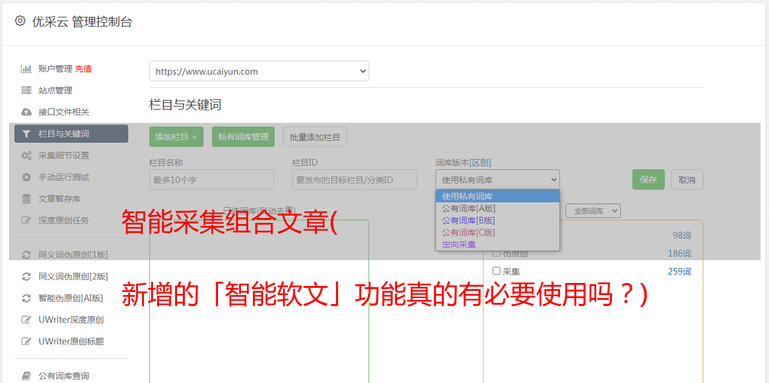
Task: Click the gear icon beside 优采云 管理控制台
Action: [20, 21]
